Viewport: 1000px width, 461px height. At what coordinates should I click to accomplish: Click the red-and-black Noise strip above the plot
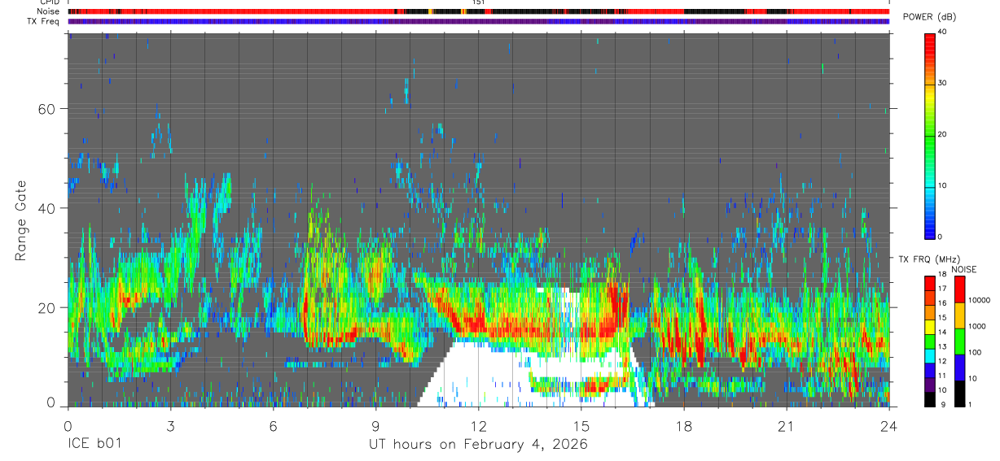[478, 11]
